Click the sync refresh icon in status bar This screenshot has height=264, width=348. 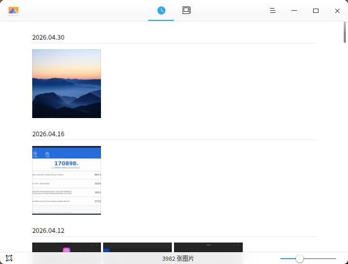pos(9,258)
